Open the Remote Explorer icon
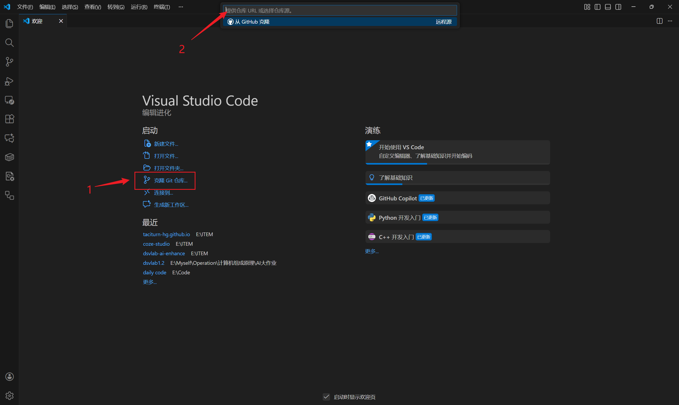 [9, 100]
